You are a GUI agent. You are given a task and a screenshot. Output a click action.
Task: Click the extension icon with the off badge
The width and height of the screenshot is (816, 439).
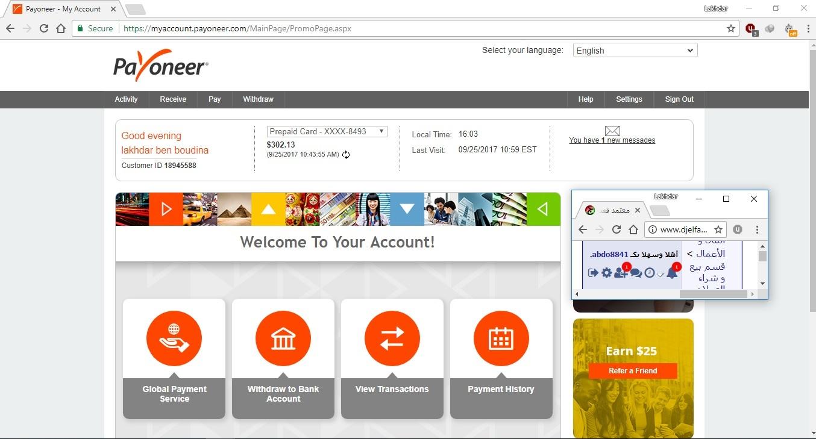[x=790, y=30]
